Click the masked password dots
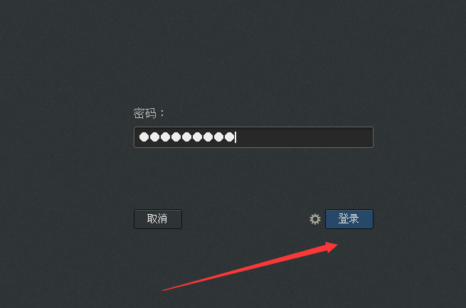Viewport: 466px width, 308px height. [x=186, y=137]
